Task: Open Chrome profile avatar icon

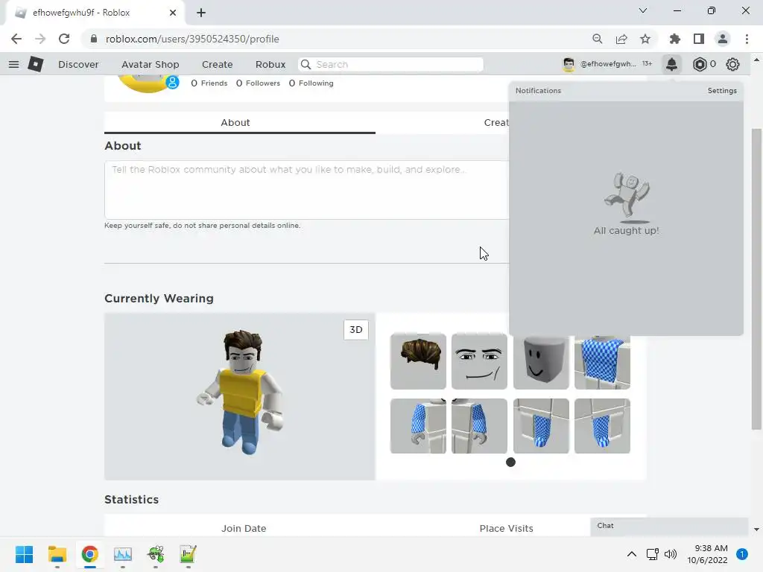Action: (723, 39)
